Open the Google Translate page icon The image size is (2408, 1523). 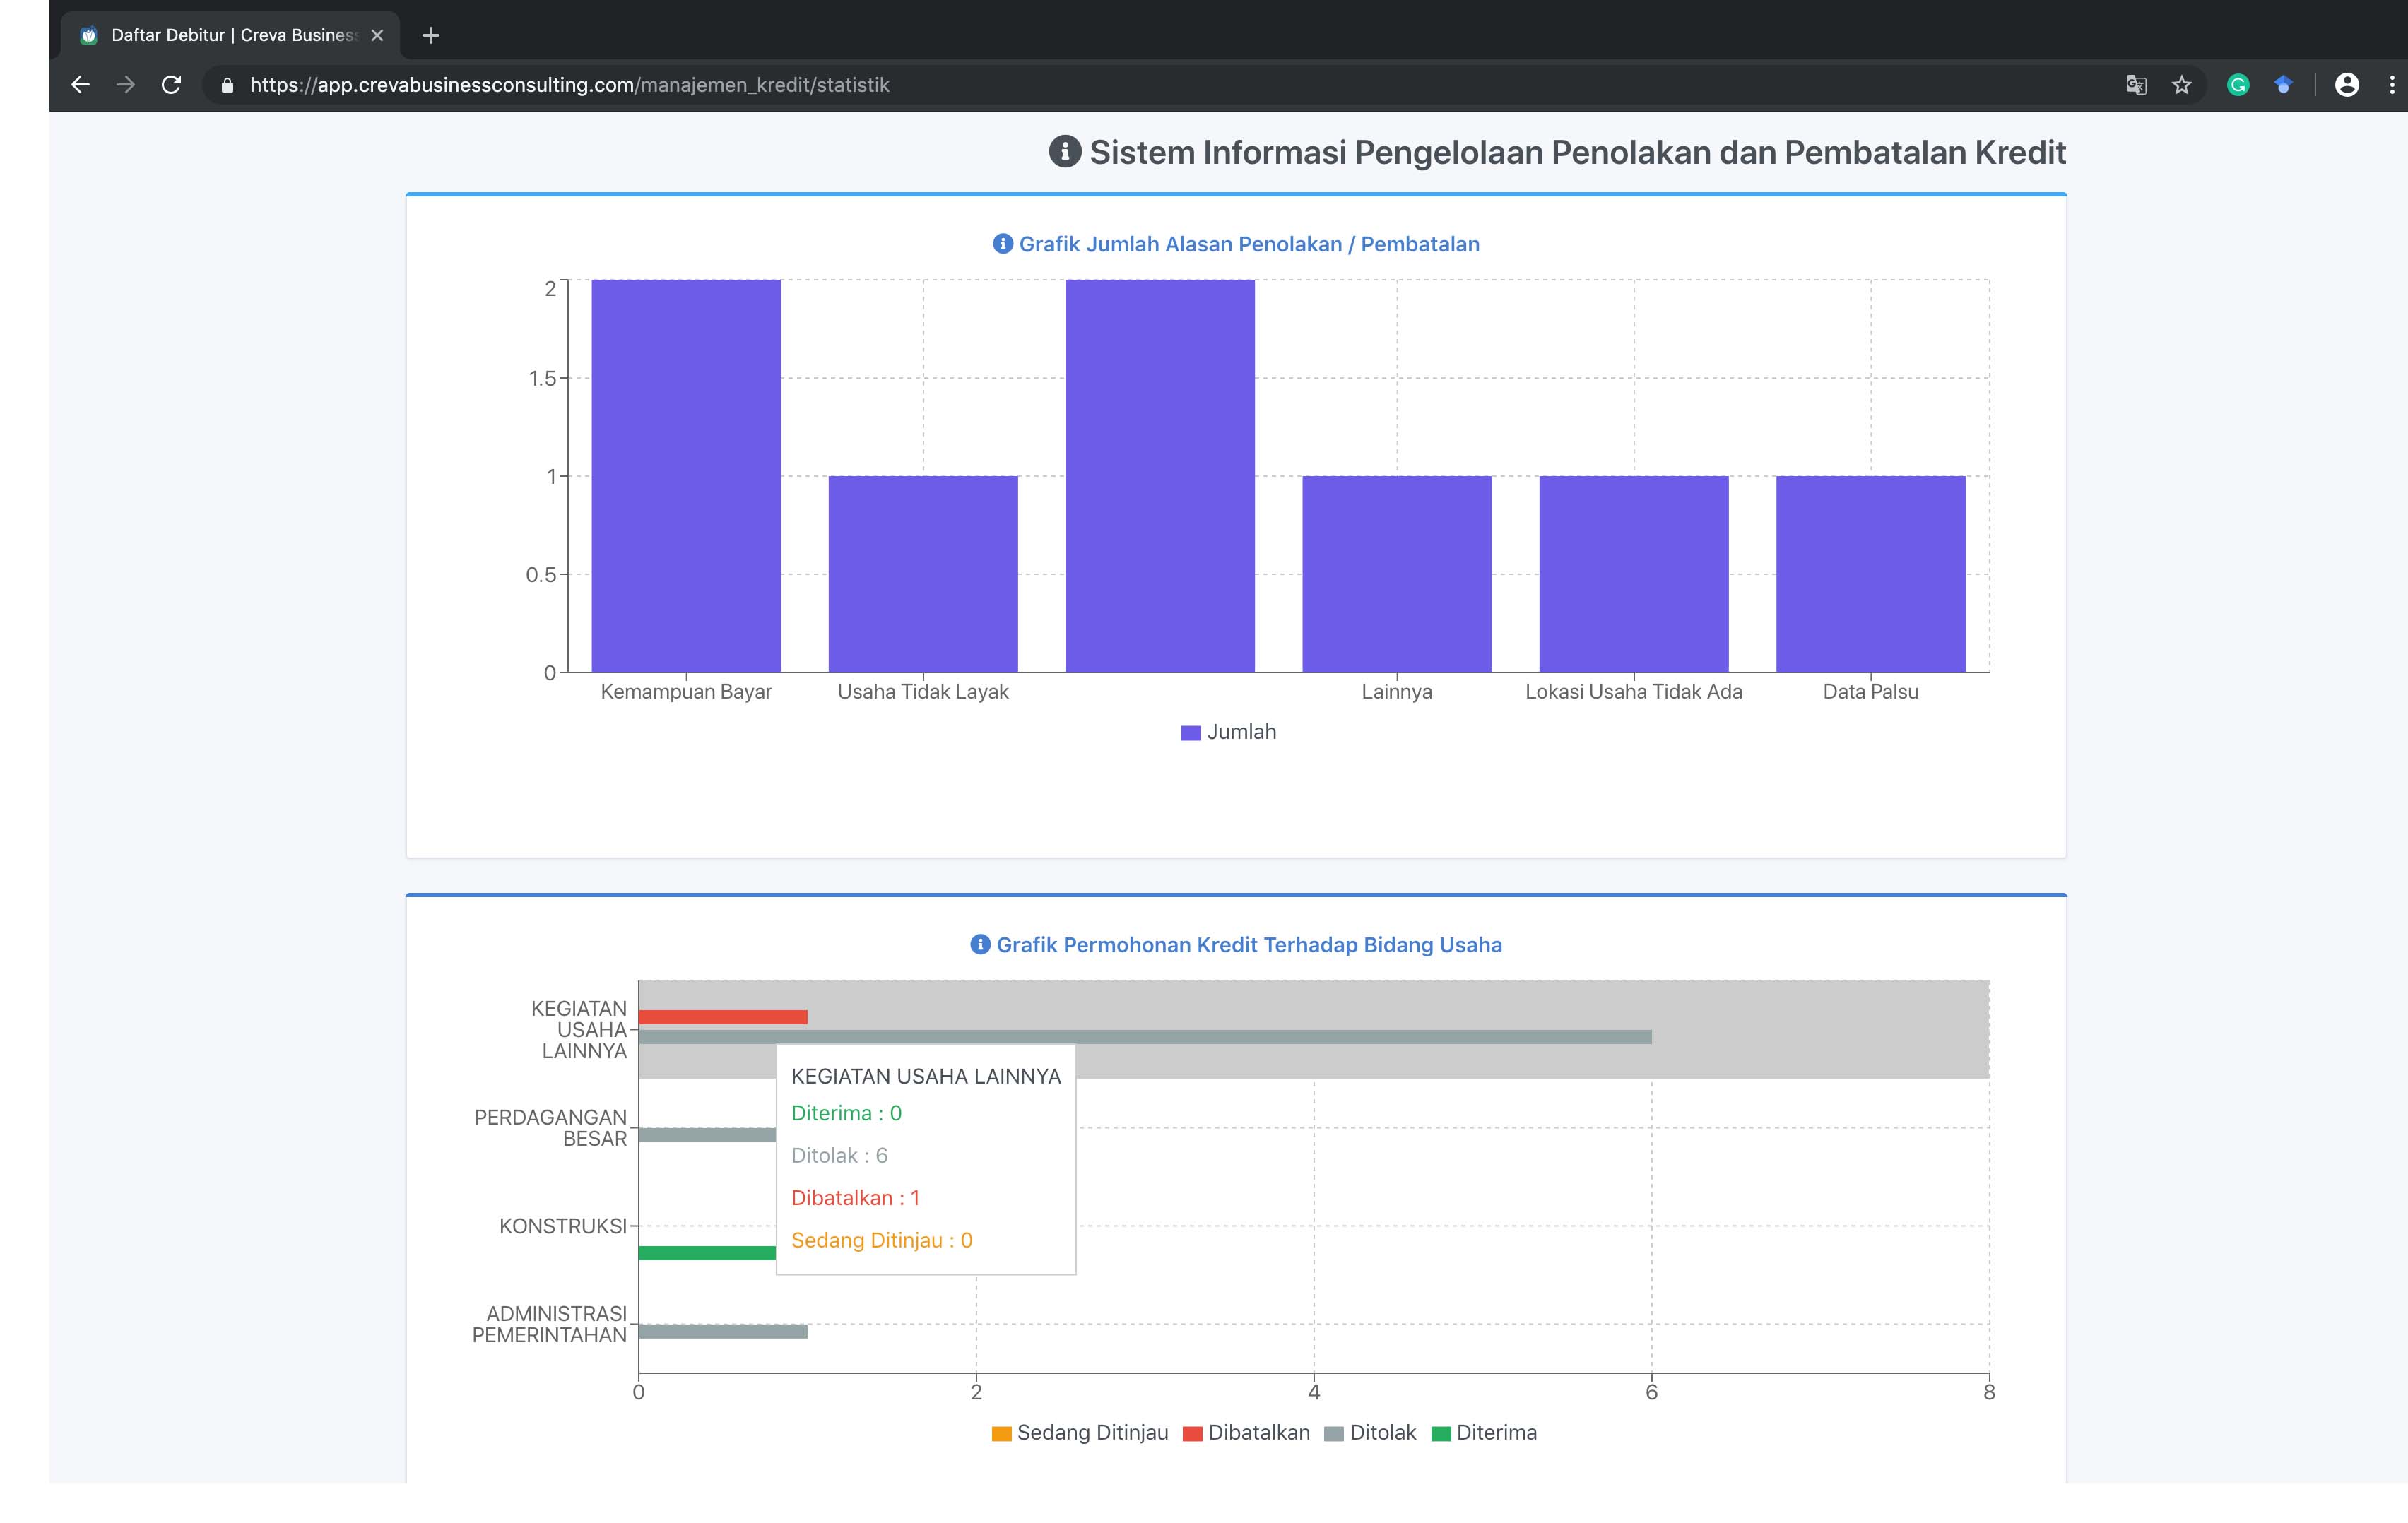(2136, 85)
